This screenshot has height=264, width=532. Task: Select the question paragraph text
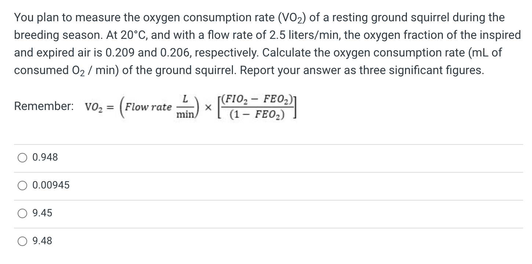pos(257,44)
